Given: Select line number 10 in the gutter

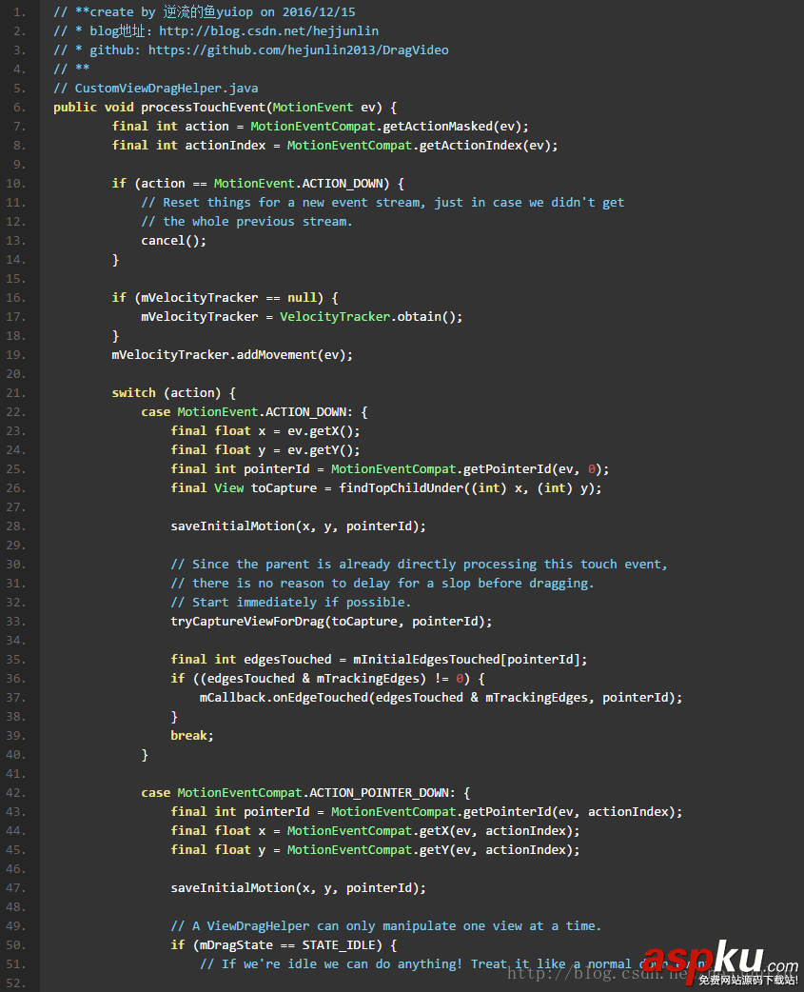Looking at the screenshot, I should 18,183.
